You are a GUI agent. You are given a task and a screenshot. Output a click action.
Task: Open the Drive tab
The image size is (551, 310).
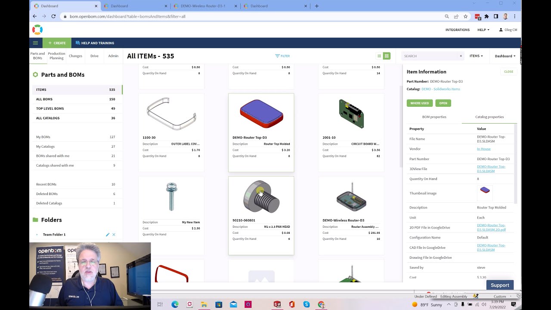click(x=94, y=56)
